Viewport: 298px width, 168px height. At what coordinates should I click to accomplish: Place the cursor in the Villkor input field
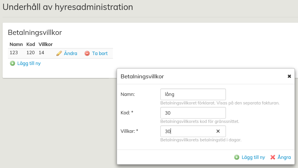pyautogui.click(x=187, y=131)
